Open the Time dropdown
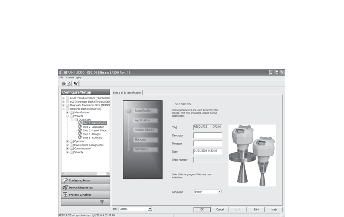Viewport: 344px width, 217px height. click(x=150, y=209)
